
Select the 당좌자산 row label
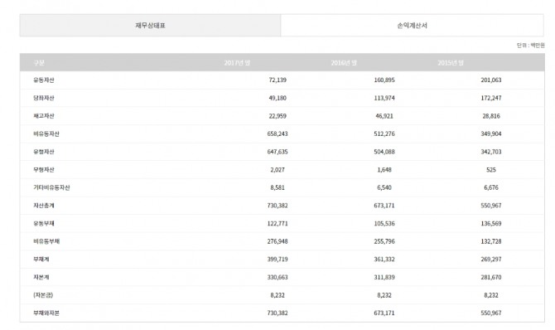tap(44, 98)
